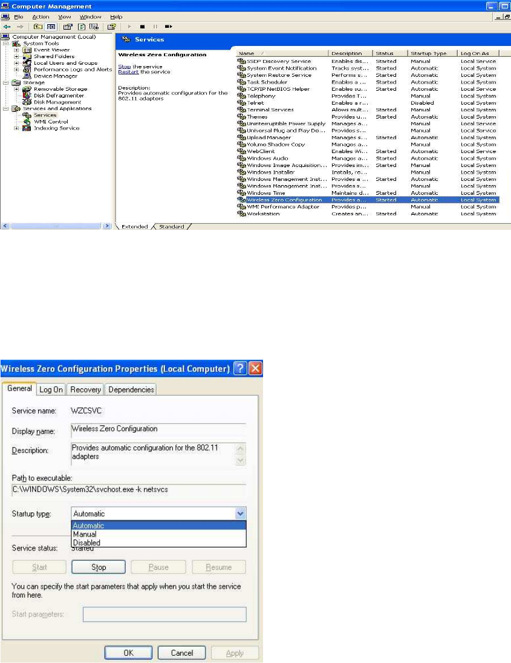Switch to the Extended view tab
511x663 pixels.
[x=134, y=227]
